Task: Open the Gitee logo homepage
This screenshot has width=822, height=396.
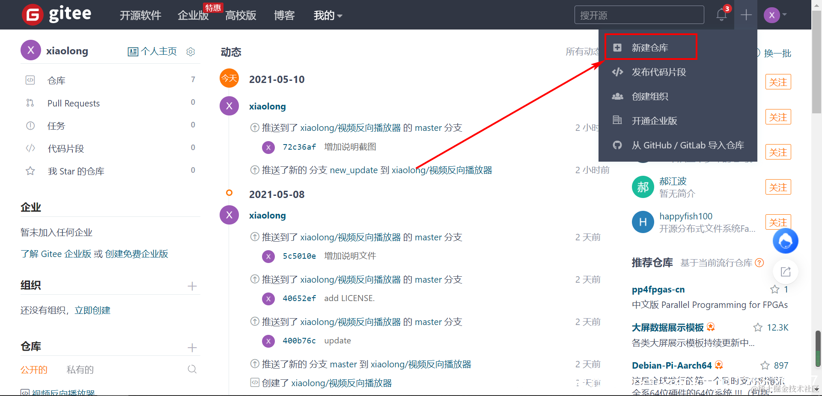Action: tap(57, 15)
